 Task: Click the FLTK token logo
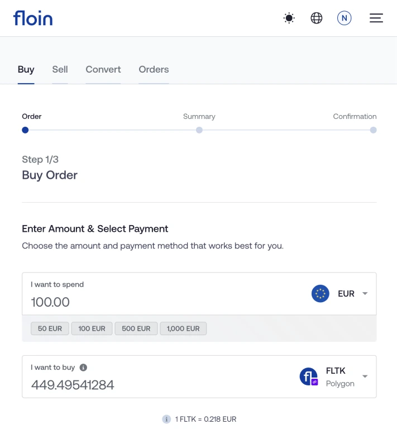pyautogui.click(x=309, y=376)
